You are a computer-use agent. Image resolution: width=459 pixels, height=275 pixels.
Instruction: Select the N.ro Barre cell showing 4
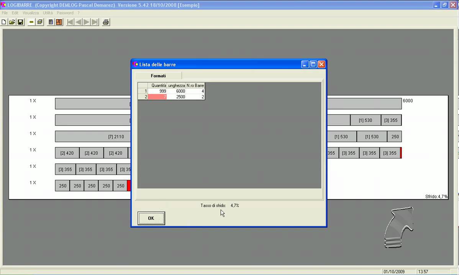(195, 91)
